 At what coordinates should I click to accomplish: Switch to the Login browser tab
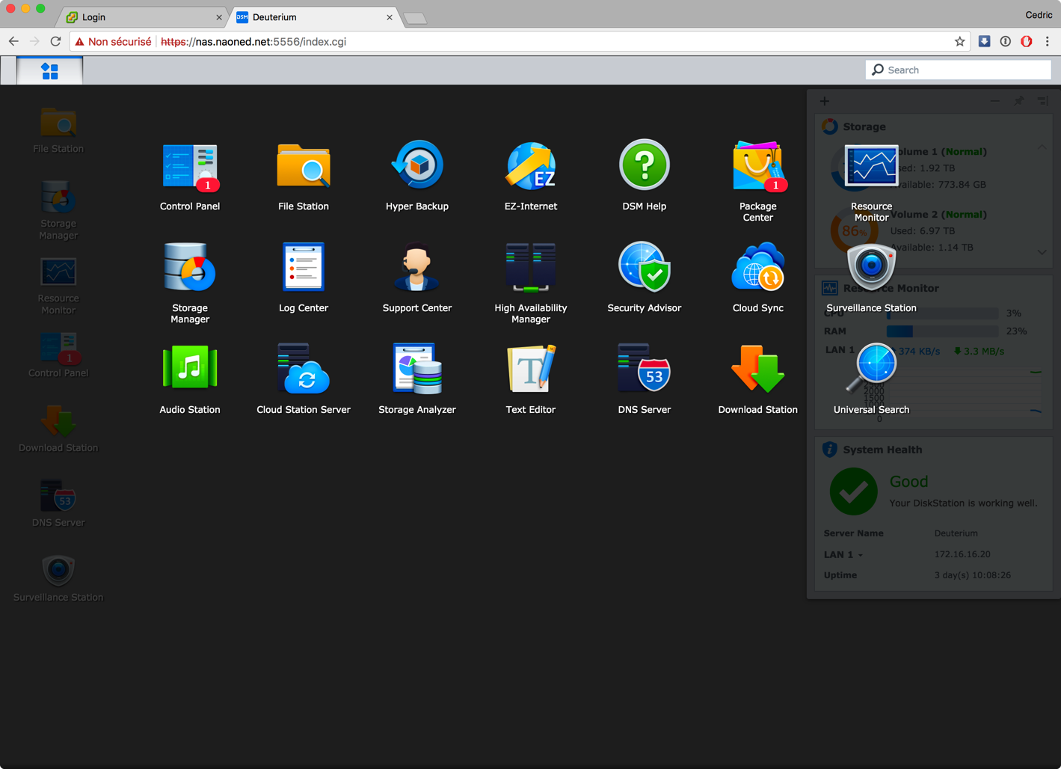coord(142,16)
